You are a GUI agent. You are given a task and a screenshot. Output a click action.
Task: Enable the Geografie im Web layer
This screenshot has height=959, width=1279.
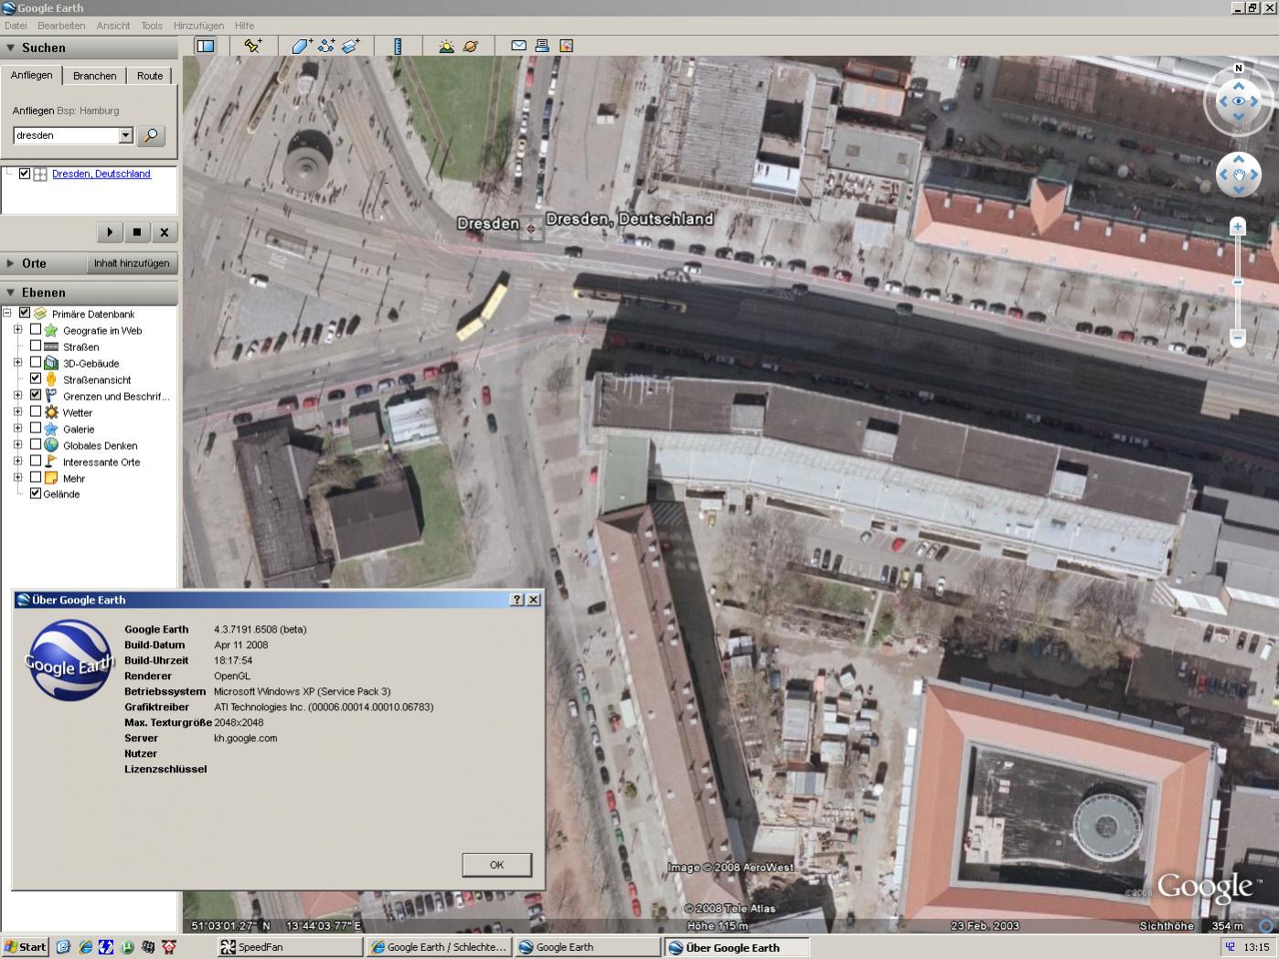[36, 329]
